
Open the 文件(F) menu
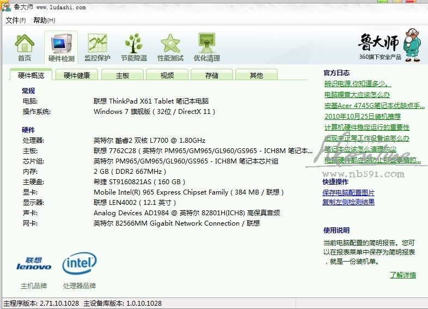[x=16, y=20]
